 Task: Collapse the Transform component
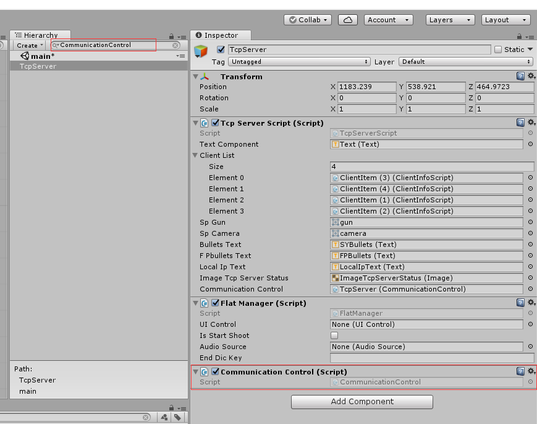coord(195,77)
